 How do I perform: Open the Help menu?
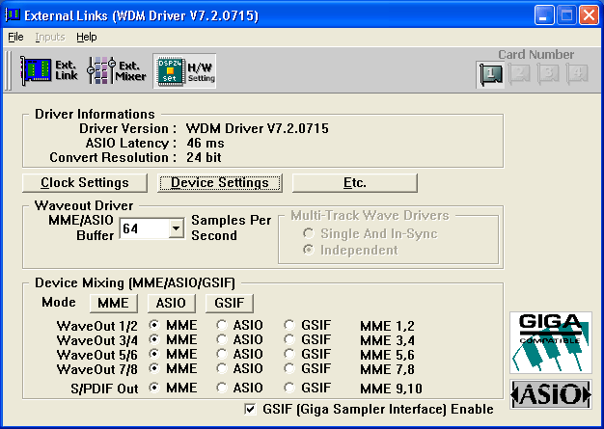(87, 37)
